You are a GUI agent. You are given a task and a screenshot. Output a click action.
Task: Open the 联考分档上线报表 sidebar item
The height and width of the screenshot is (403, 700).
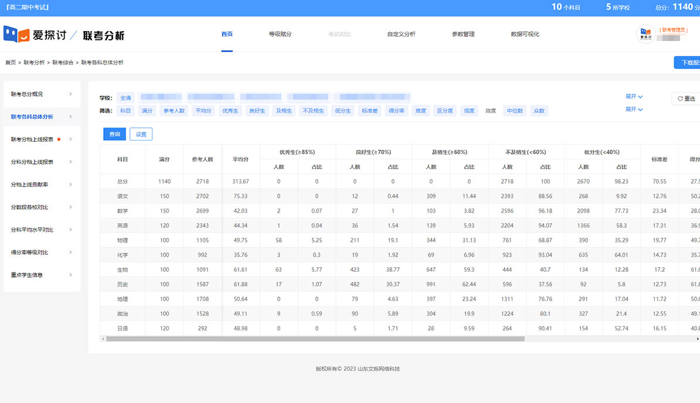[32, 139]
